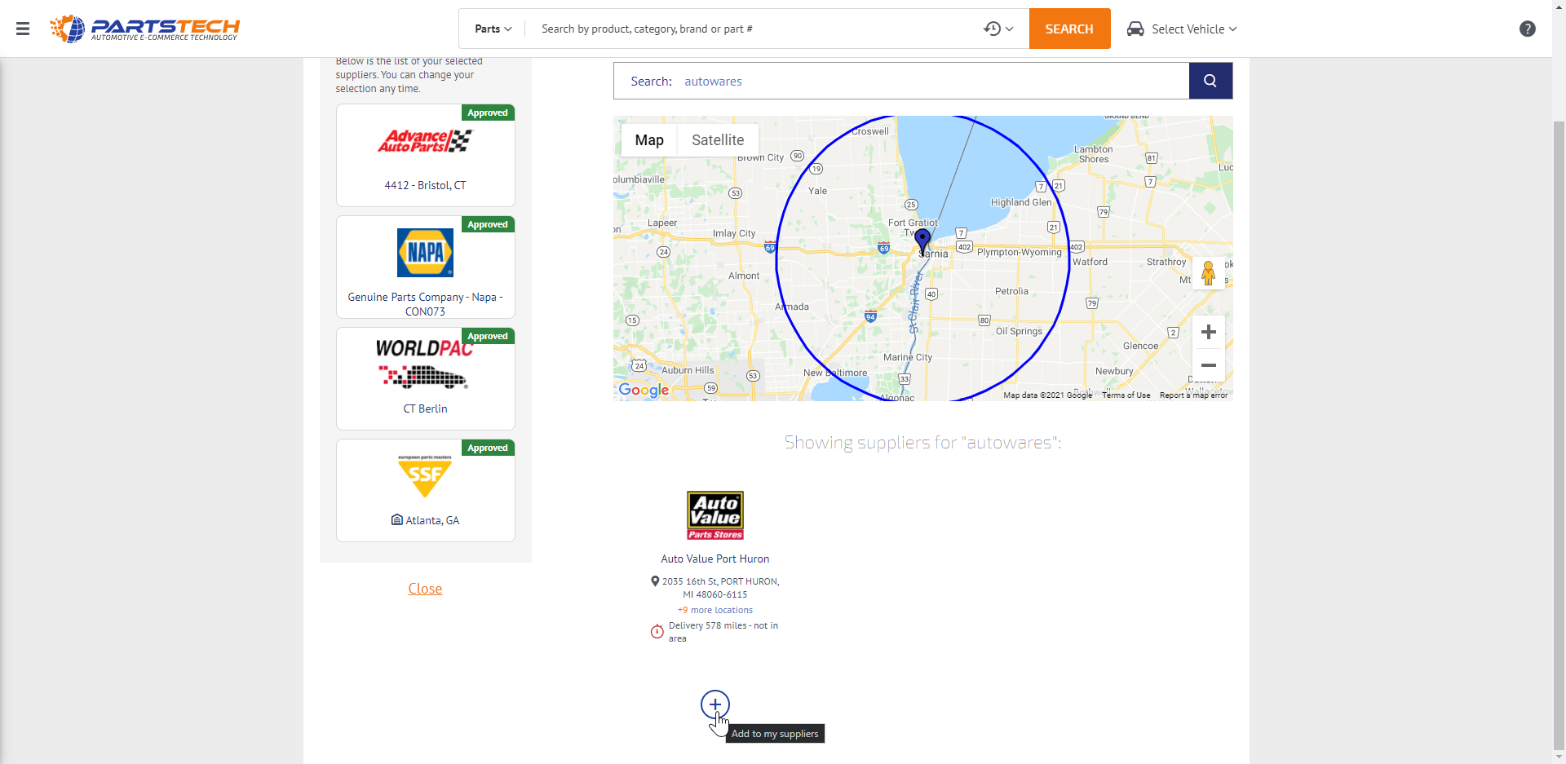
Task: Open the search history clock icon
Action: 991,28
